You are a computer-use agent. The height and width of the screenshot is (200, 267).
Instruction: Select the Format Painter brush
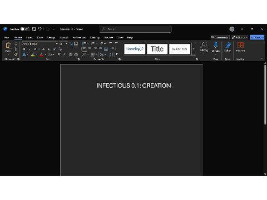(16, 54)
